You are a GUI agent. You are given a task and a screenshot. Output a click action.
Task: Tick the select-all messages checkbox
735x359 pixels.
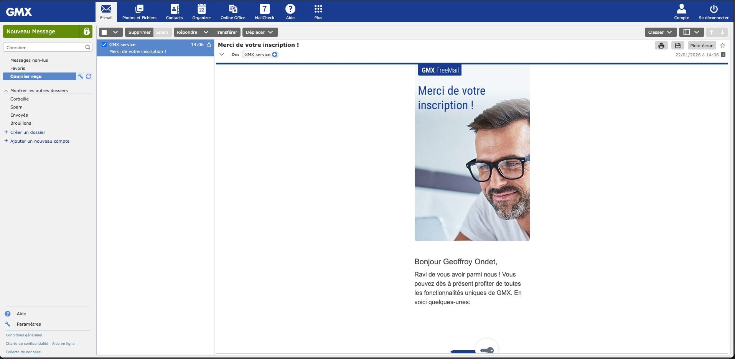tap(104, 32)
